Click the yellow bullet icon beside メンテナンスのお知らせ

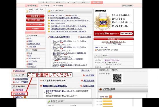(49, 23)
